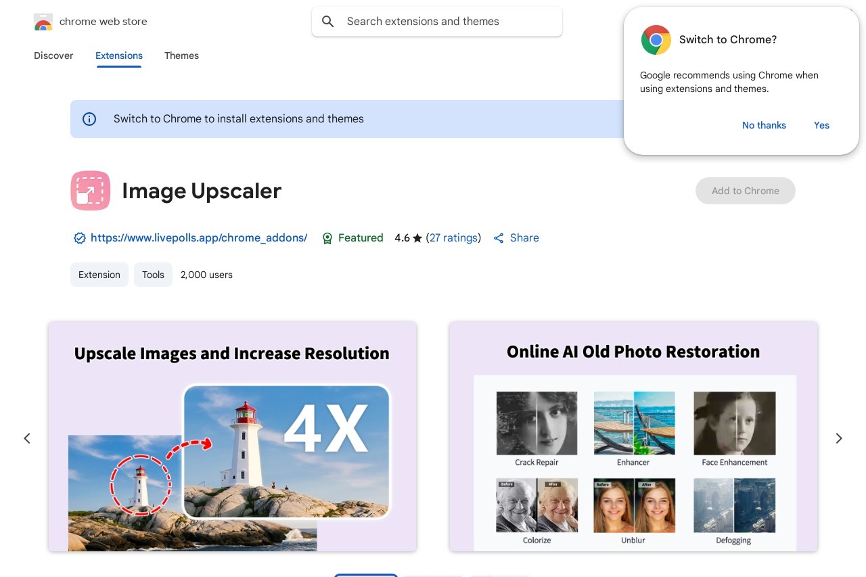This screenshot has height=577, width=866.
Task: Click the search magnifier icon
Action: 328,22
